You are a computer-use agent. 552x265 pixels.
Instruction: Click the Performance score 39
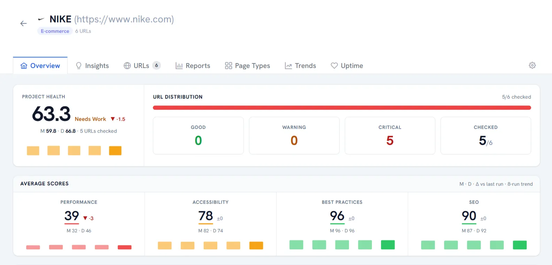(x=72, y=216)
